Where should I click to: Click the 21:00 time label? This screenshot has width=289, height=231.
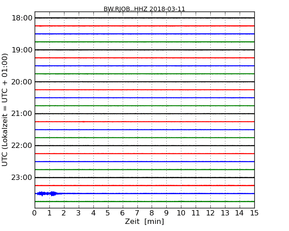(x=22, y=114)
